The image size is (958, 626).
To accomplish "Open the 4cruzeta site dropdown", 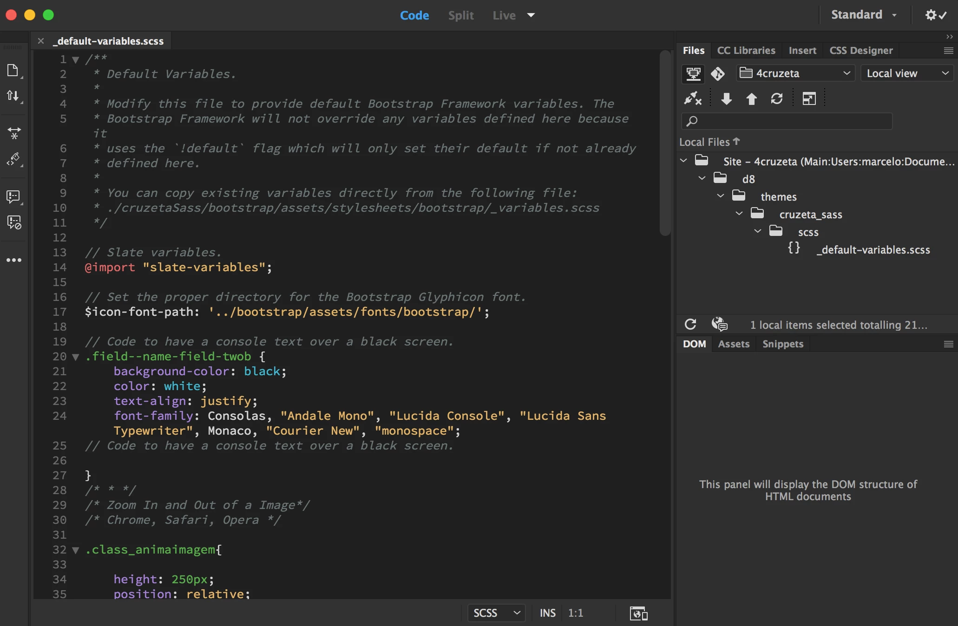I will point(795,73).
